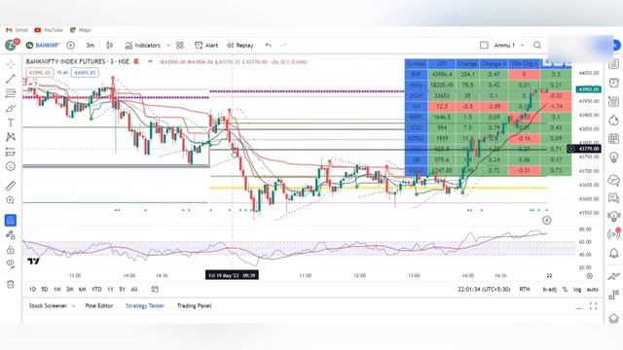Click the quick search magnifier icon
Image resolution: width=623 pixels, height=350 pixels.
[537, 46]
